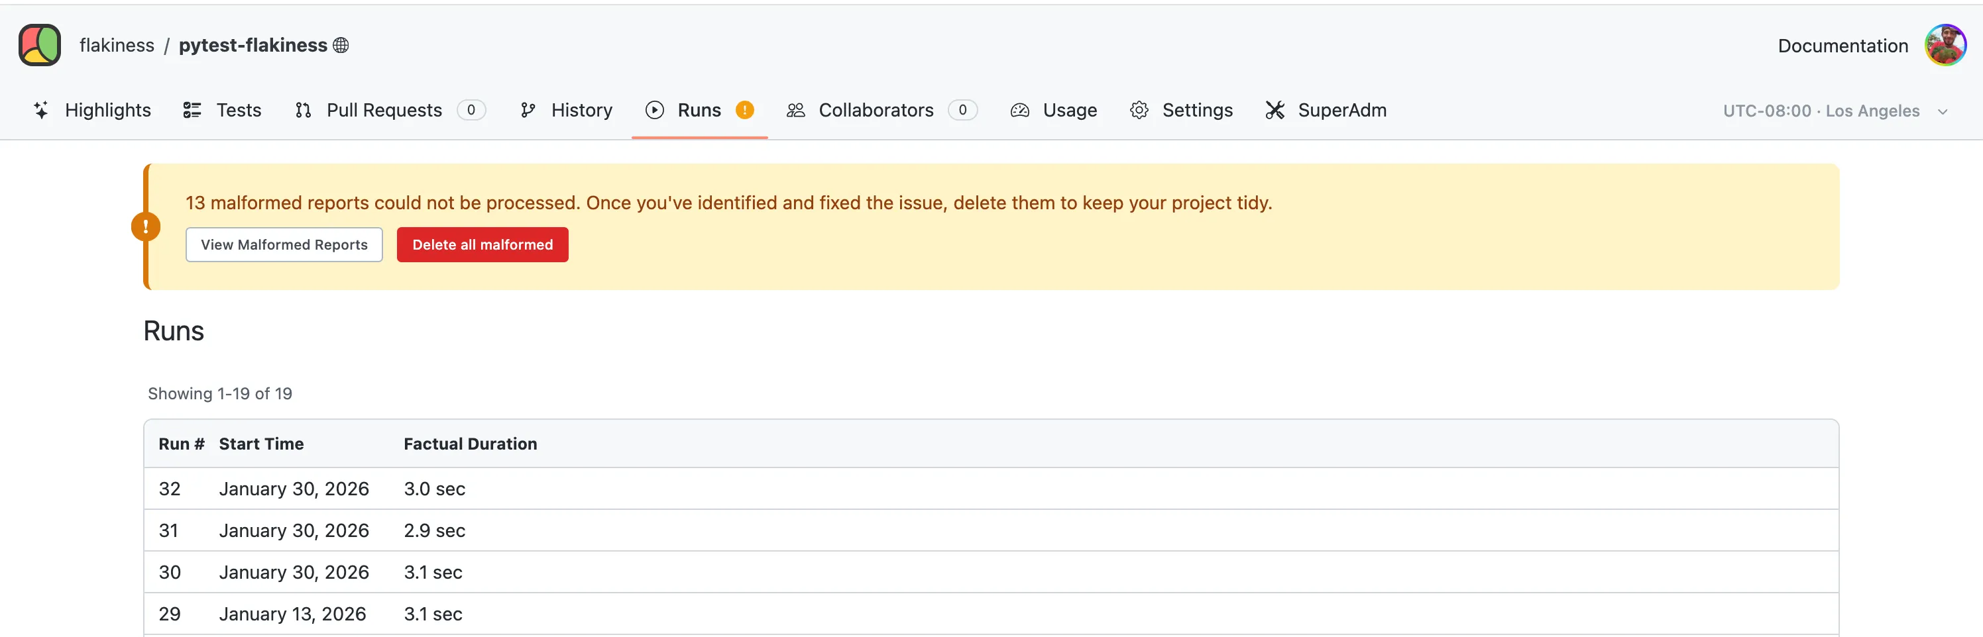Click the flakiness organization breadcrumb link
The width and height of the screenshot is (1983, 637).
(116, 46)
